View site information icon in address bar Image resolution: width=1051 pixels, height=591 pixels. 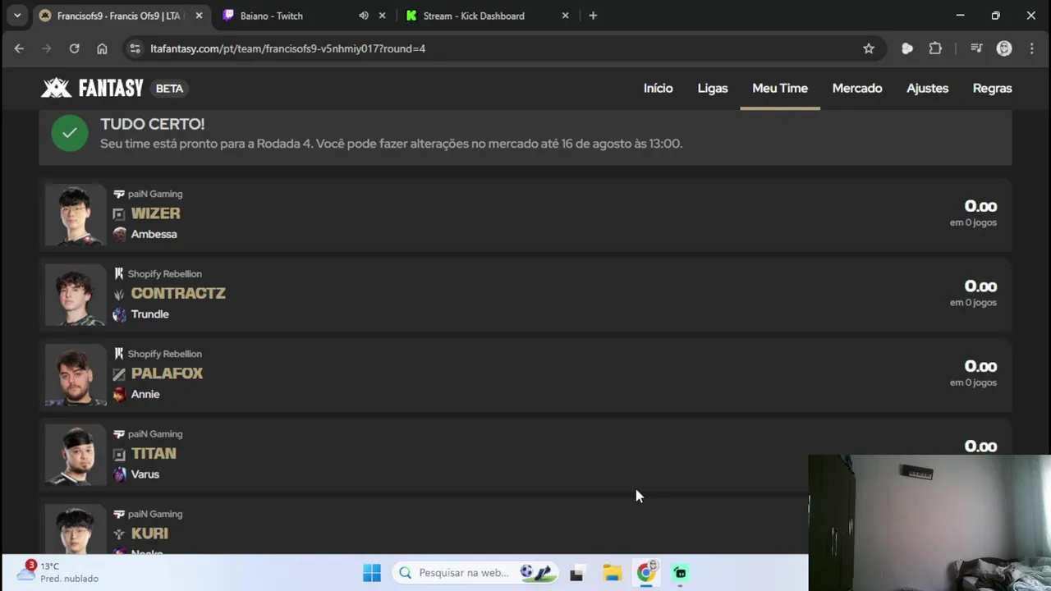click(135, 48)
